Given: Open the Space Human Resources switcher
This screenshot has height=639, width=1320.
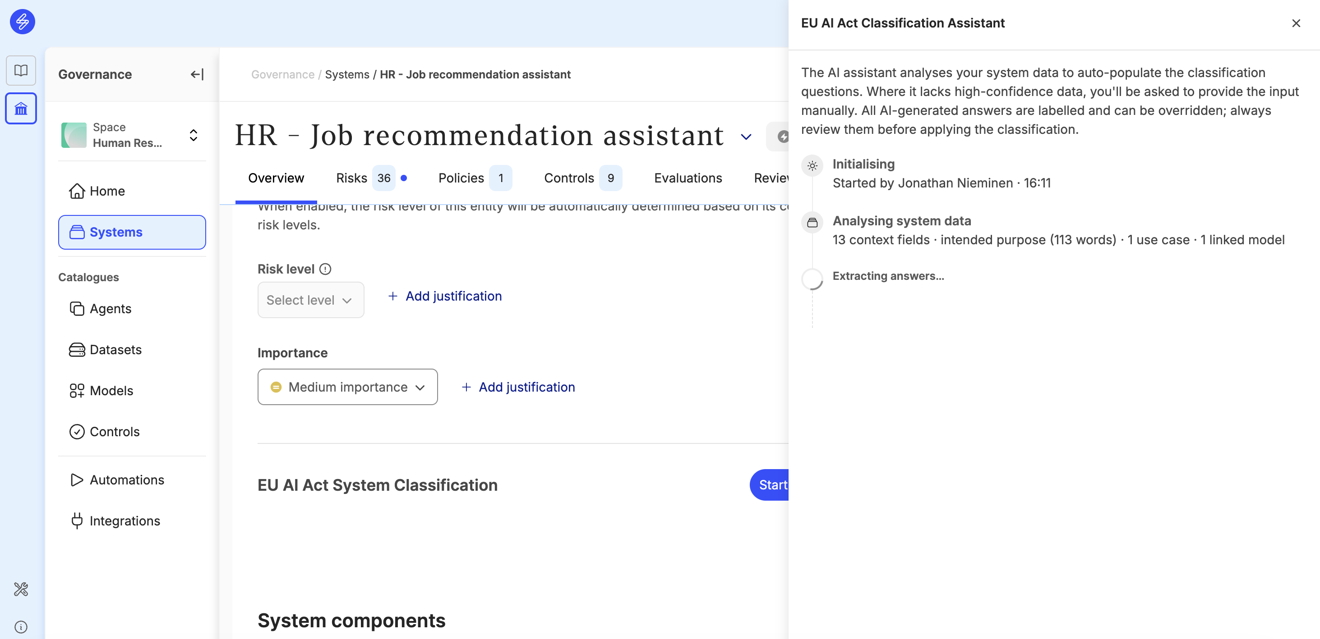Looking at the screenshot, I should (132, 135).
